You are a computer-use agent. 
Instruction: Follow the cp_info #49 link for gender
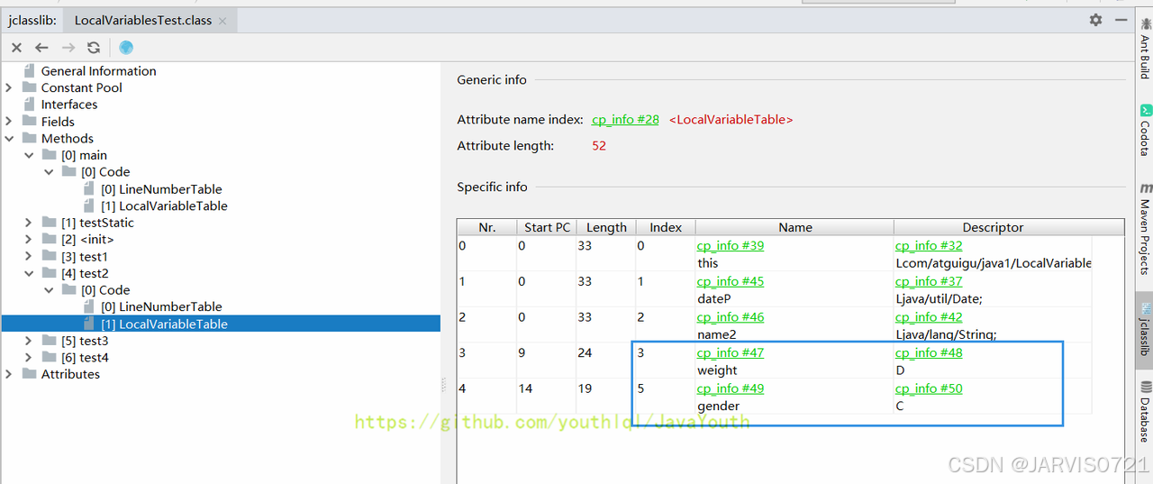731,388
